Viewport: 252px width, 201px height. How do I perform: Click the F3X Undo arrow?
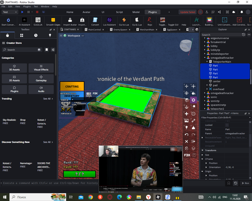(186, 135)
